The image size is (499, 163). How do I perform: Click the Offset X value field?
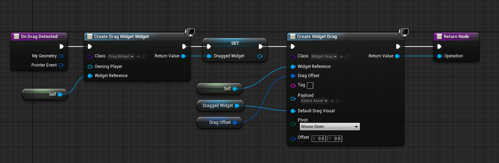319,139
